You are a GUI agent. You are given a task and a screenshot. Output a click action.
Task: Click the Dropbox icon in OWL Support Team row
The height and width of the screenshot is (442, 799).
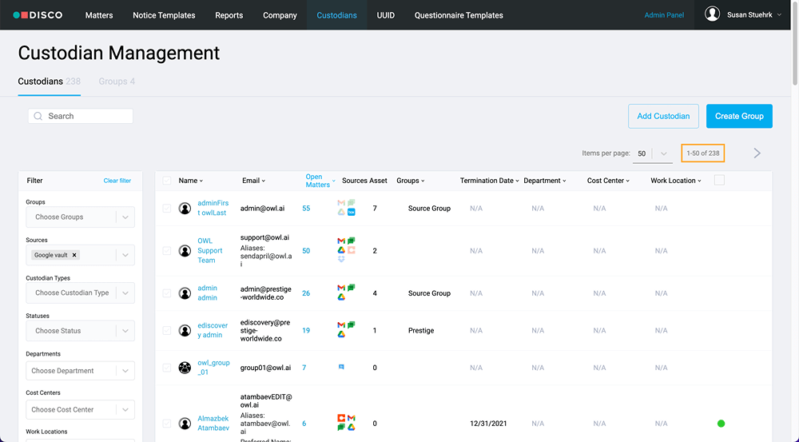[341, 259]
